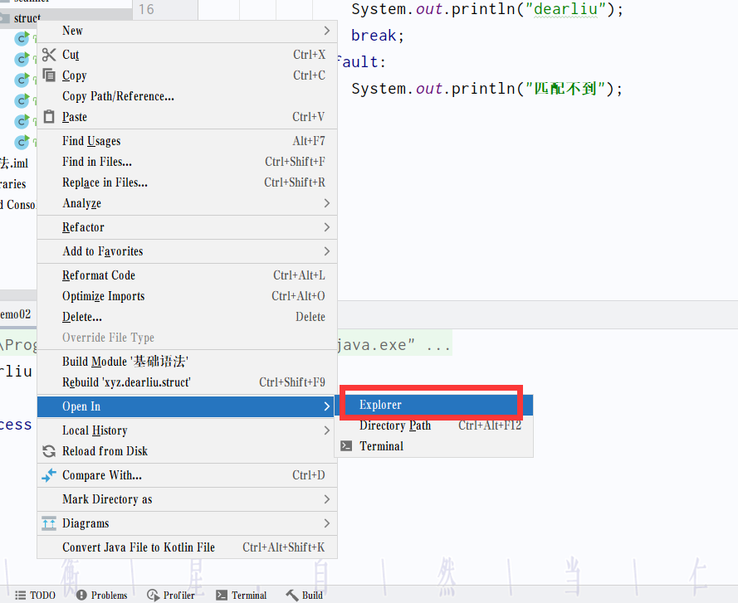This screenshot has height=603, width=738.
Task: Click the Paste clipboard icon
Action: click(48, 117)
